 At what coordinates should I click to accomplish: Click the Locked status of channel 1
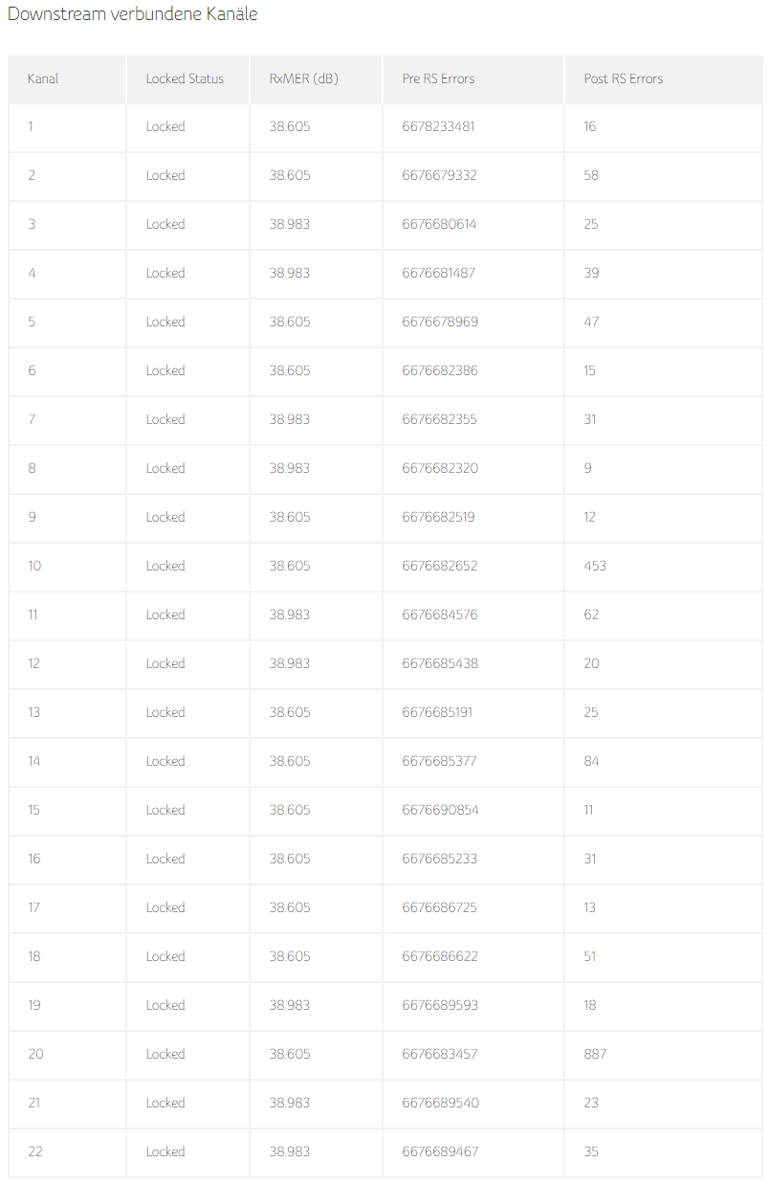[165, 126]
